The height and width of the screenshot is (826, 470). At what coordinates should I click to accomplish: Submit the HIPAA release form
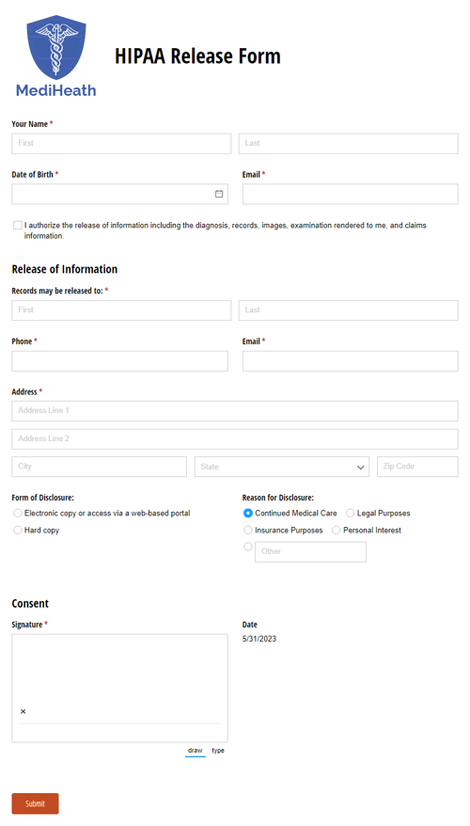pos(36,803)
